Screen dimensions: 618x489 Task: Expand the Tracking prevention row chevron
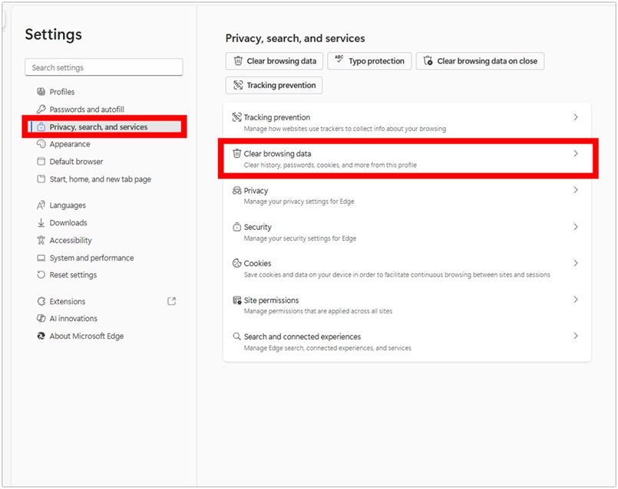[576, 117]
